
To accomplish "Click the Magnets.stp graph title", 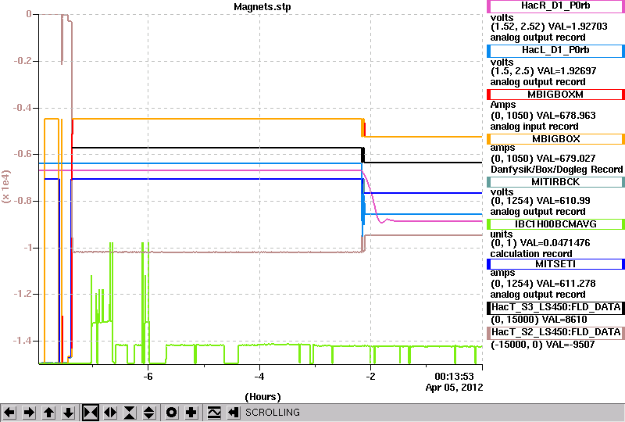I will coord(262,7).
